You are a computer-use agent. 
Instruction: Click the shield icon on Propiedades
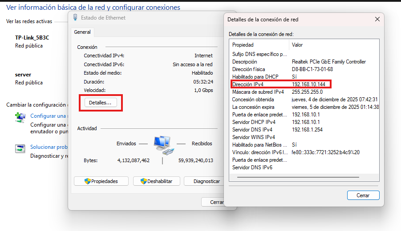point(87,181)
